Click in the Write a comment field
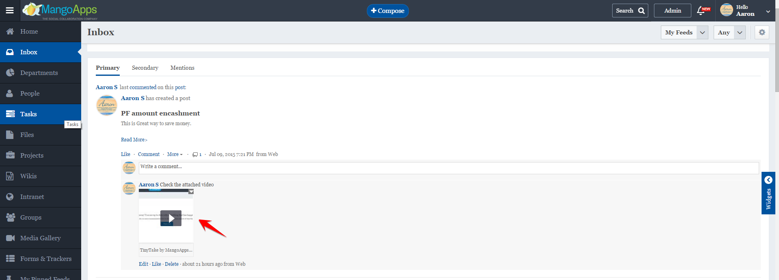The width and height of the screenshot is (779, 280). [x=449, y=168]
